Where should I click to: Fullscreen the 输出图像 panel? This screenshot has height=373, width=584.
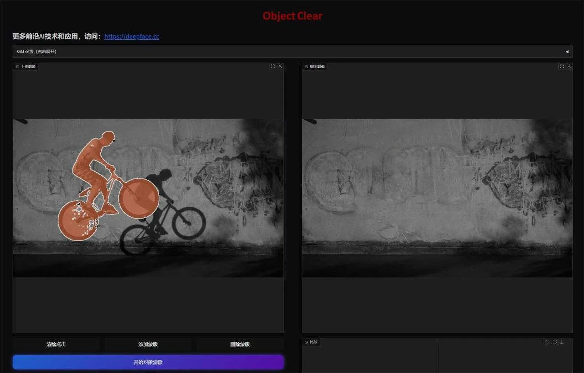click(x=562, y=67)
